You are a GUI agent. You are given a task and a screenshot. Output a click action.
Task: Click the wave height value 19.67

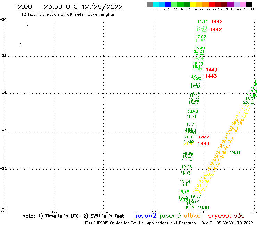point(196,196)
